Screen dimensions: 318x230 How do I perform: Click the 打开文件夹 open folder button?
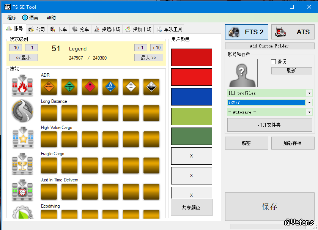click(x=269, y=125)
